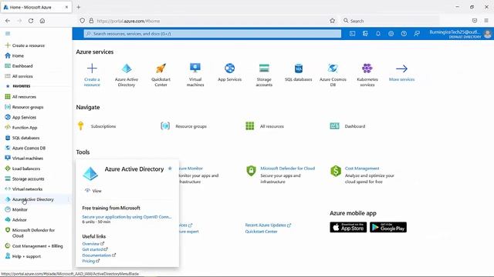
Task: Open Microsoft Defender for Cloud tool
Action: click(287, 169)
